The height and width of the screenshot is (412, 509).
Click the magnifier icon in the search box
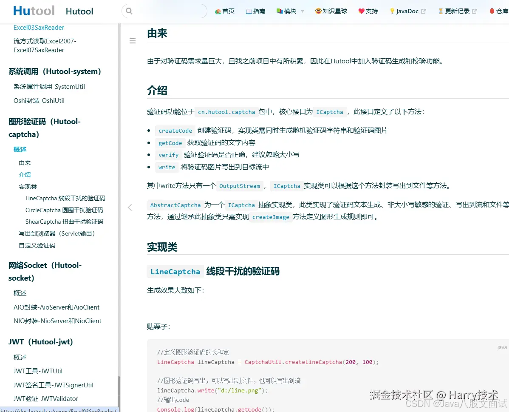(x=129, y=11)
